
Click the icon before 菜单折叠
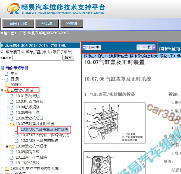(x=23, y=52)
